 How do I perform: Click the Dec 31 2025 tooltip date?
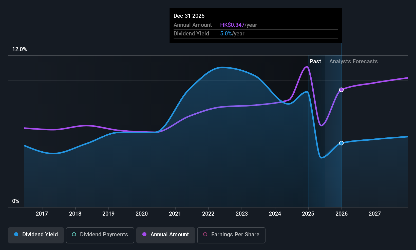pyautogui.click(x=189, y=16)
